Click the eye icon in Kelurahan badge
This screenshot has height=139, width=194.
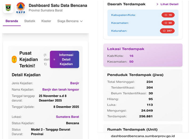(x=164, y=31)
